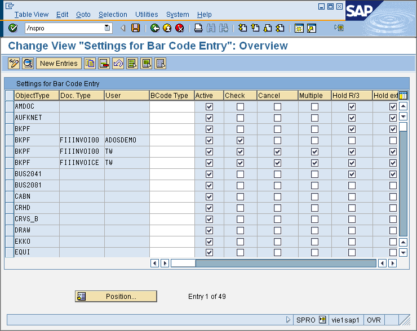417x331 pixels.
Task: Click the Undo Change icon
Action: click(118, 64)
